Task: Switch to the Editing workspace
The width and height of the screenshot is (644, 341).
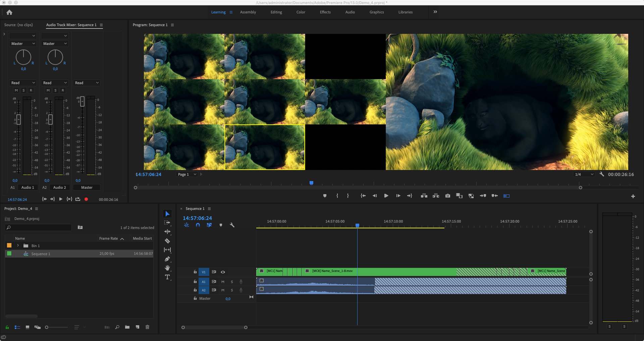Action: click(x=276, y=12)
